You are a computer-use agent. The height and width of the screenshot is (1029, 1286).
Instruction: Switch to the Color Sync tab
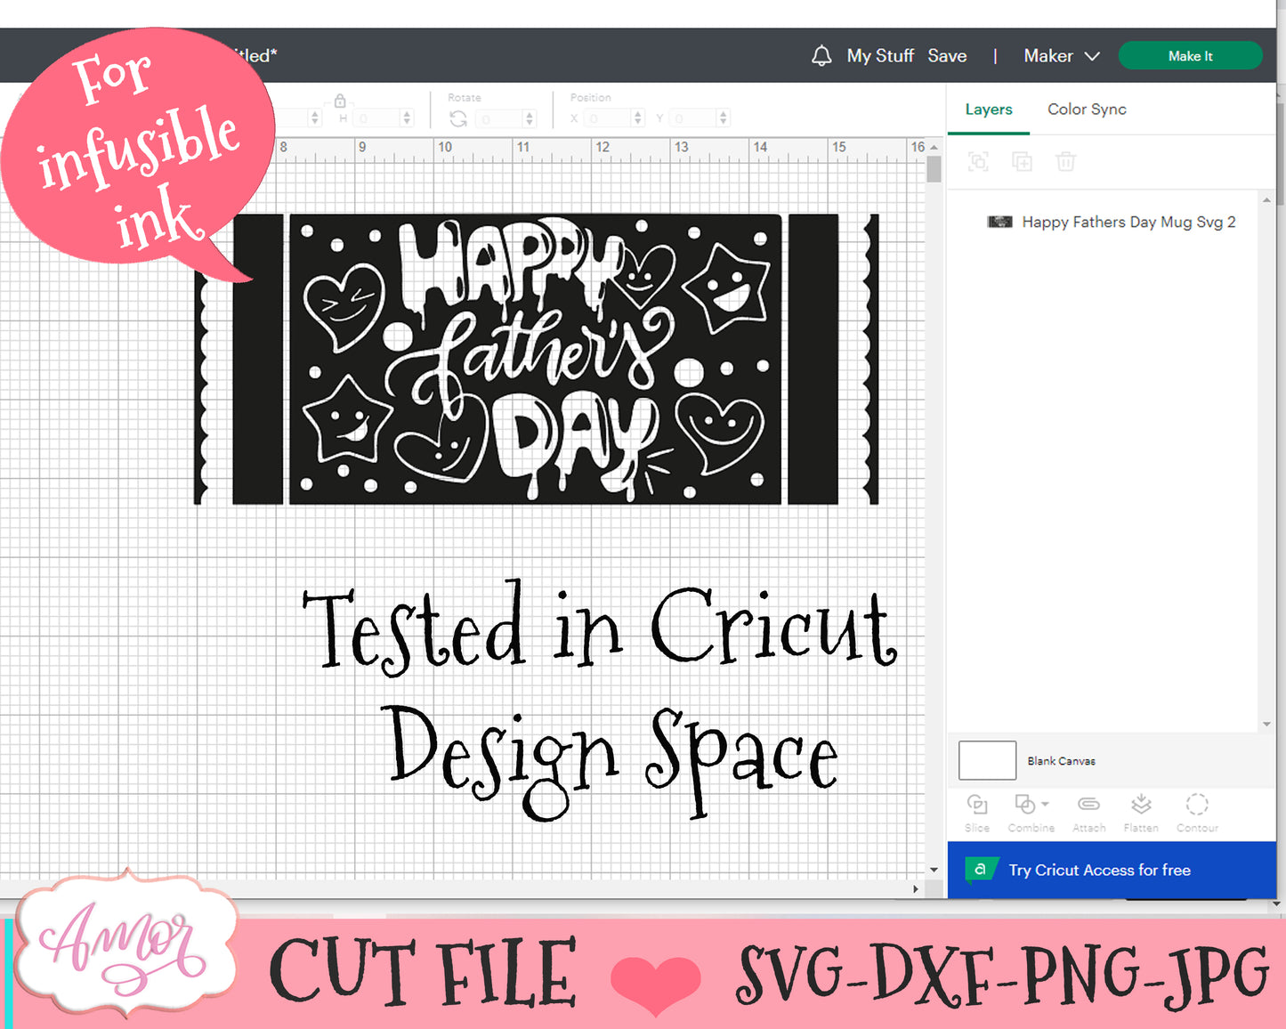click(x=1087, y=109)
